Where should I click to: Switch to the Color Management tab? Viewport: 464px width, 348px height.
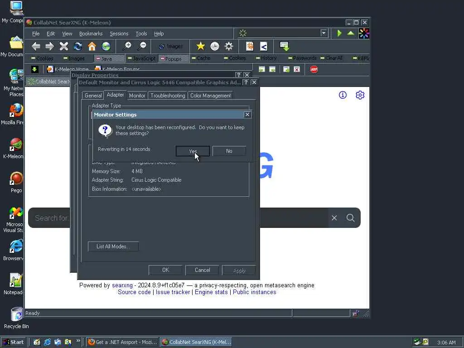210,95
